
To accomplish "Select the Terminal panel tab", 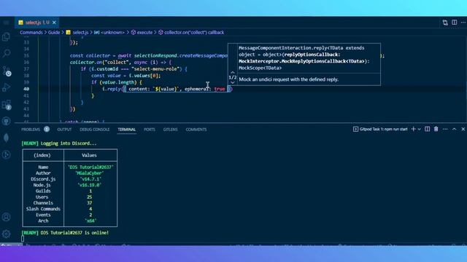I will click(126, 130).
